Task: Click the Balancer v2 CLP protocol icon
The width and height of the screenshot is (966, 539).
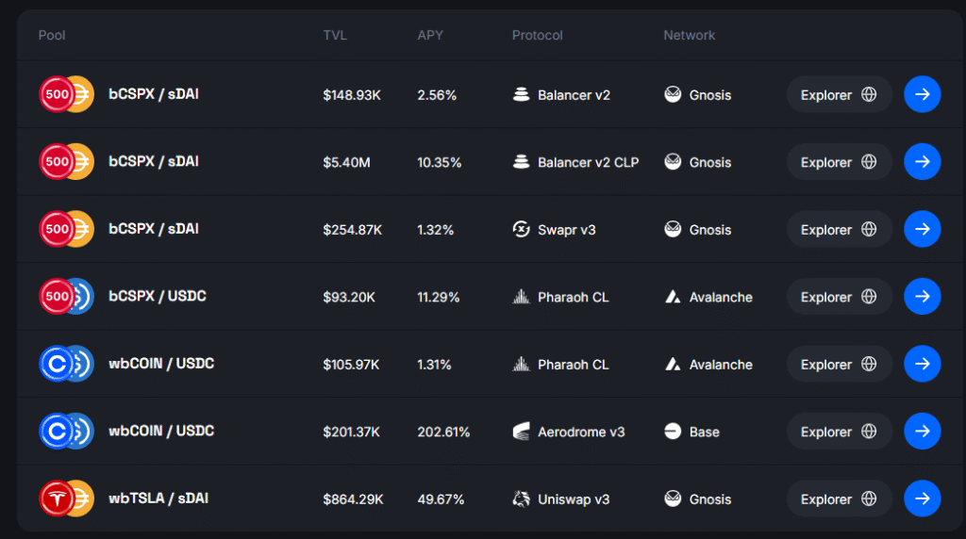Action: [x=521, y=162]
